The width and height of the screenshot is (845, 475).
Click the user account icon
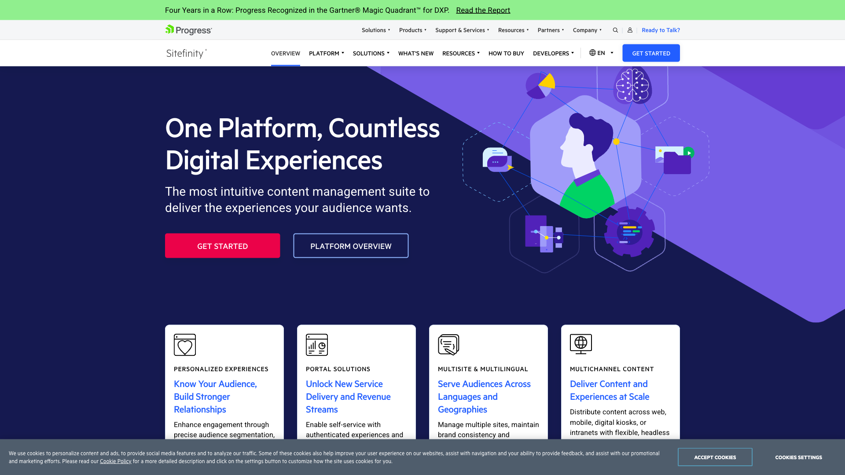point(630,30)
